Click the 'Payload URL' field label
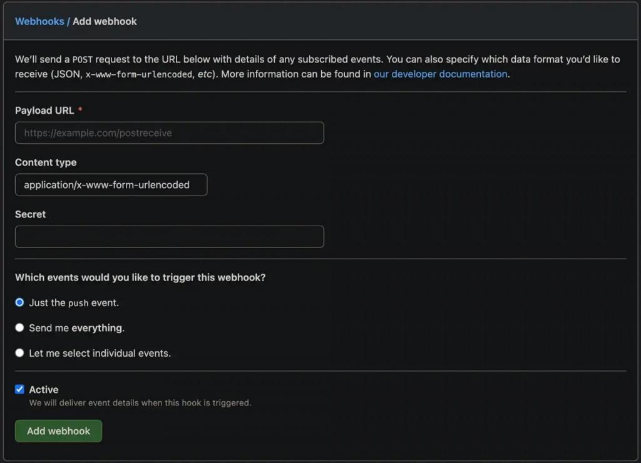Viewport: 641px width, 463px height. pyautogui.click(x=44, y=111)
